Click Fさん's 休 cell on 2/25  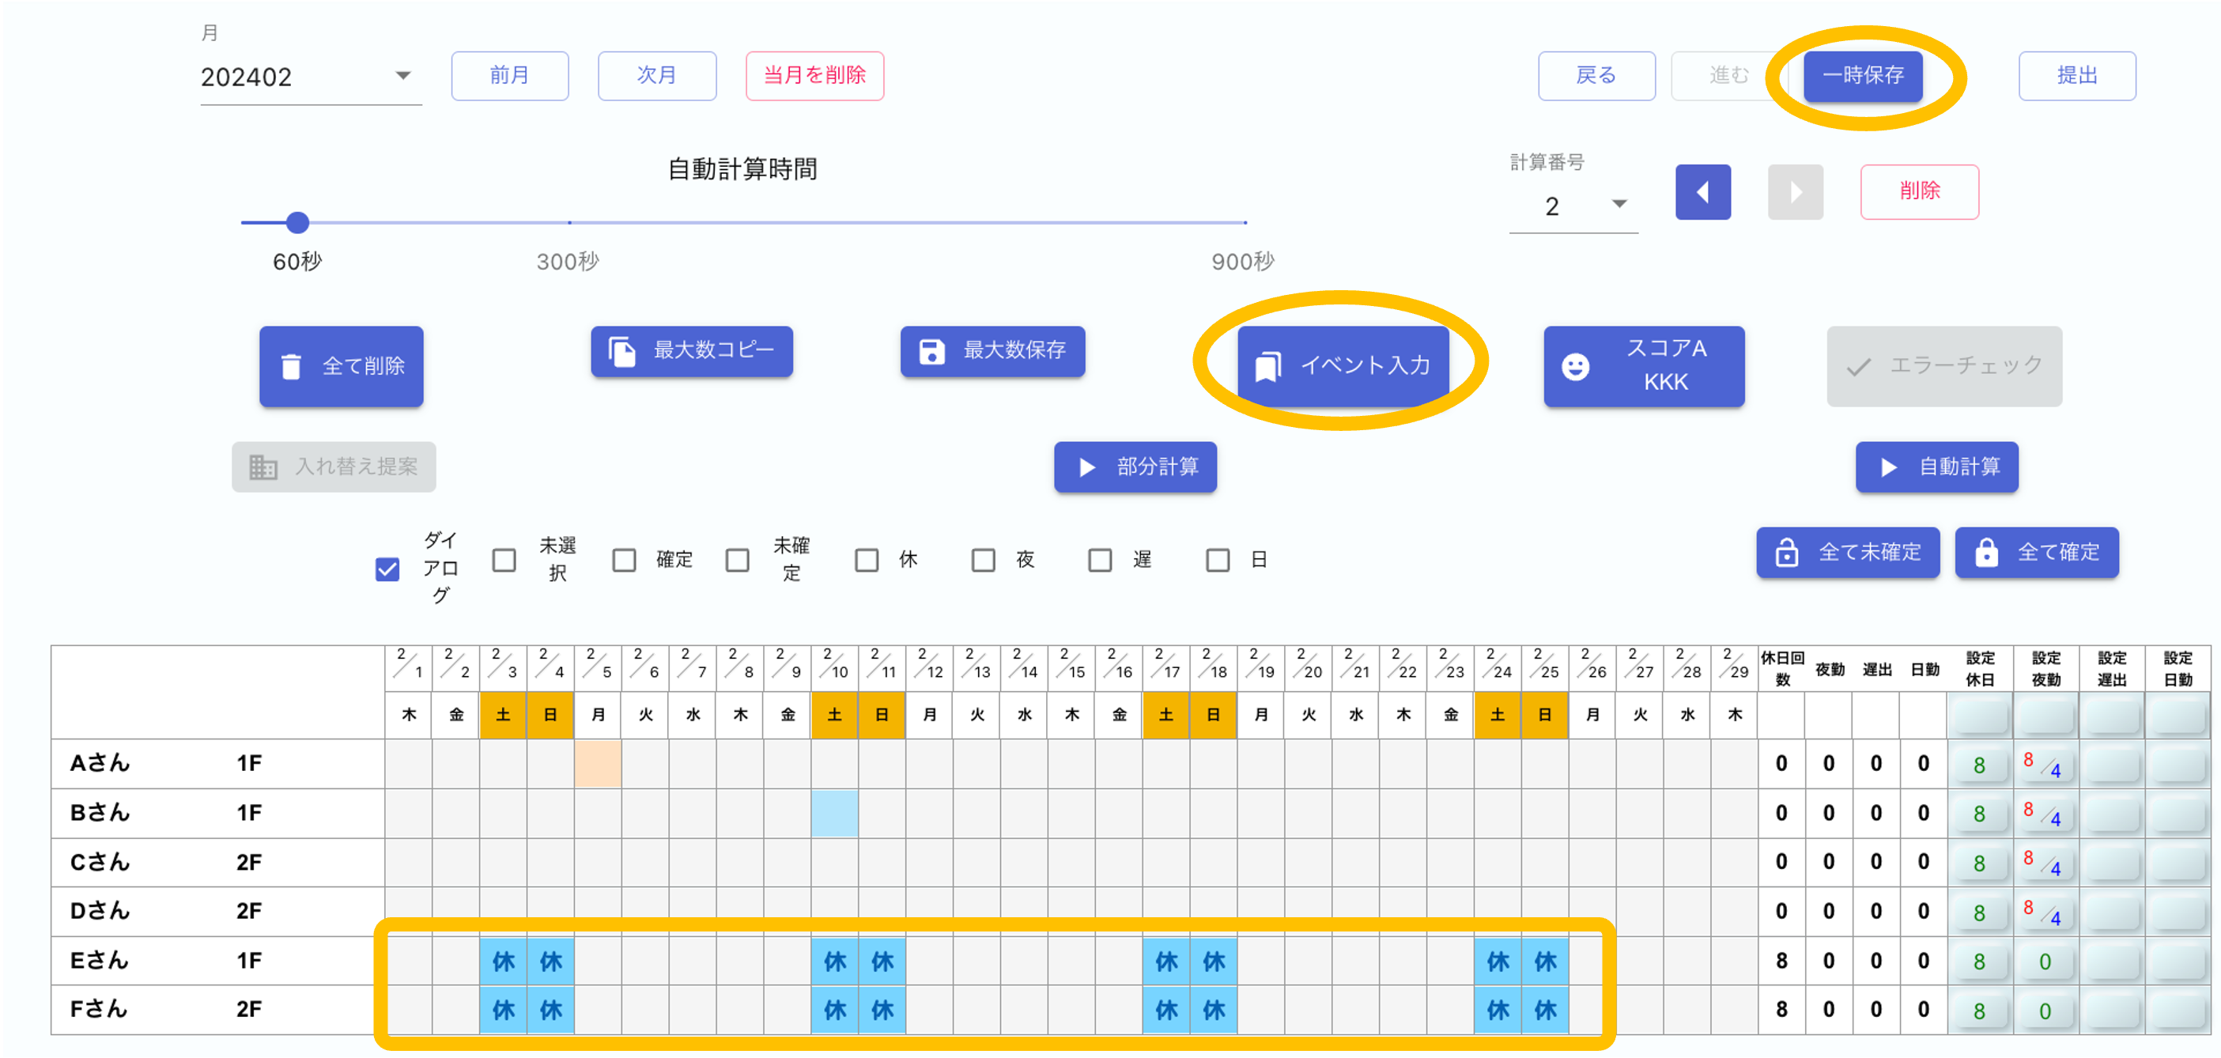(x=1545, y=1010)
